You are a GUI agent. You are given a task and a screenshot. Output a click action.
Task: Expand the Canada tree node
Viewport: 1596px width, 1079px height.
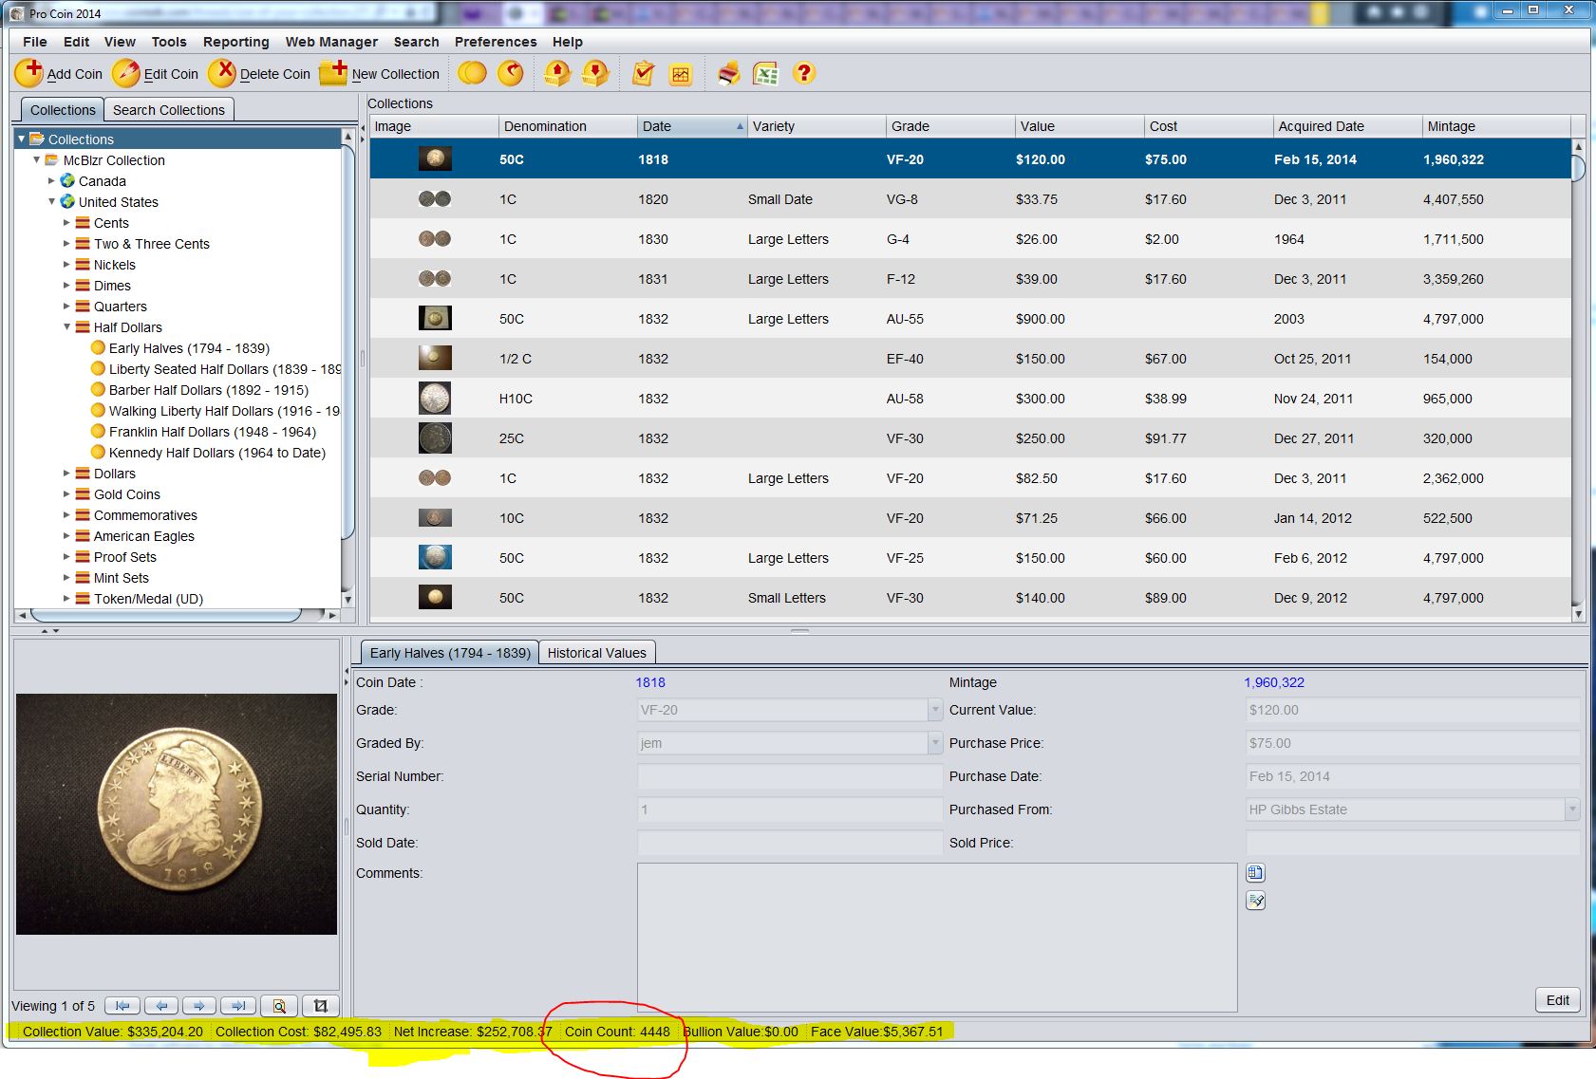51,180
